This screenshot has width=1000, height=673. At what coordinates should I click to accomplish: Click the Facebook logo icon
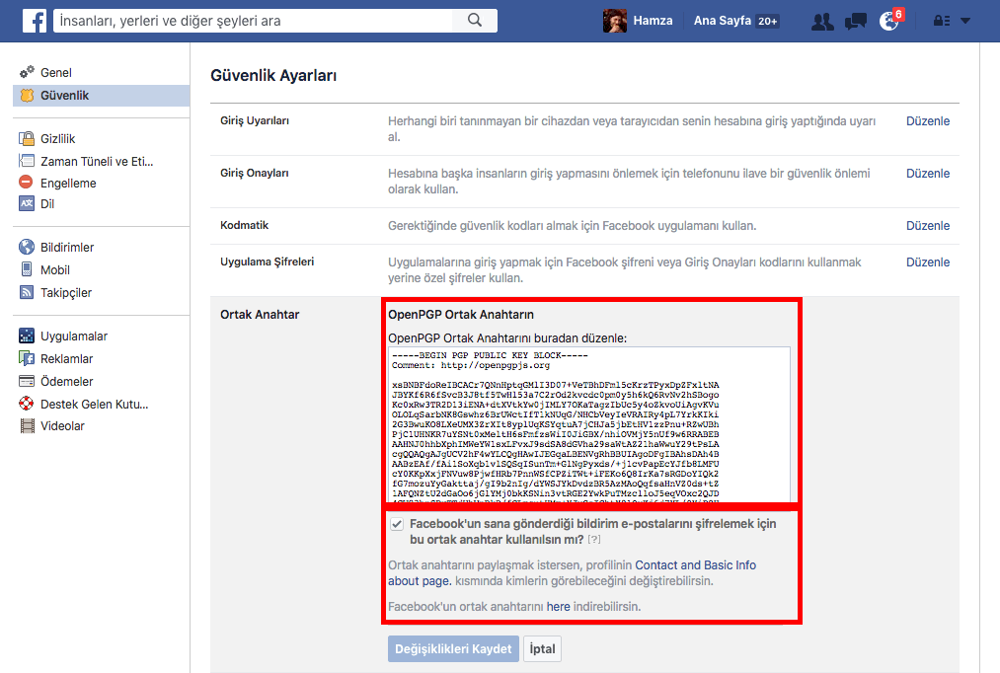click(x=35, y=21)
